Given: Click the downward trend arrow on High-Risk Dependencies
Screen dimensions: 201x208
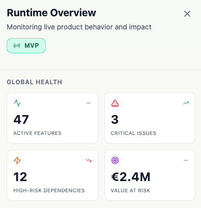Looking at the screenshot, I should tap(89, 160).
